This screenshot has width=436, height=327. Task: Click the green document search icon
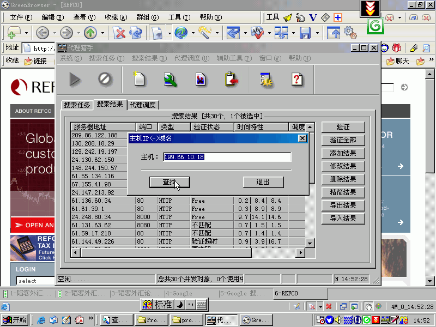pos(171,80)
